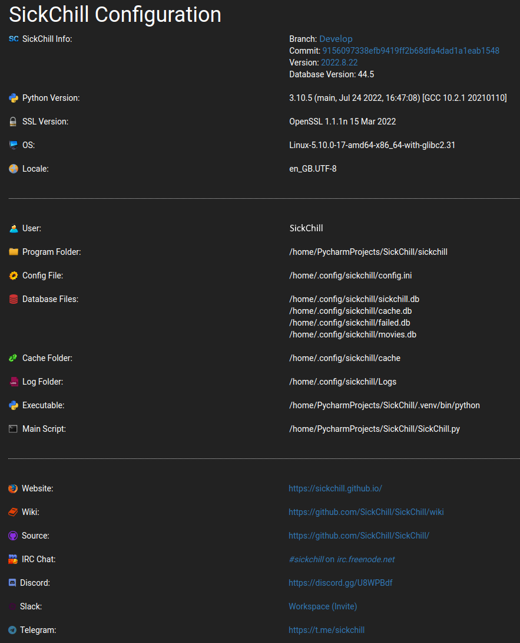Screen dimensions: 520x643
Task: Visit the sickchill.github.io website link
Action: [x=335, y=488]
